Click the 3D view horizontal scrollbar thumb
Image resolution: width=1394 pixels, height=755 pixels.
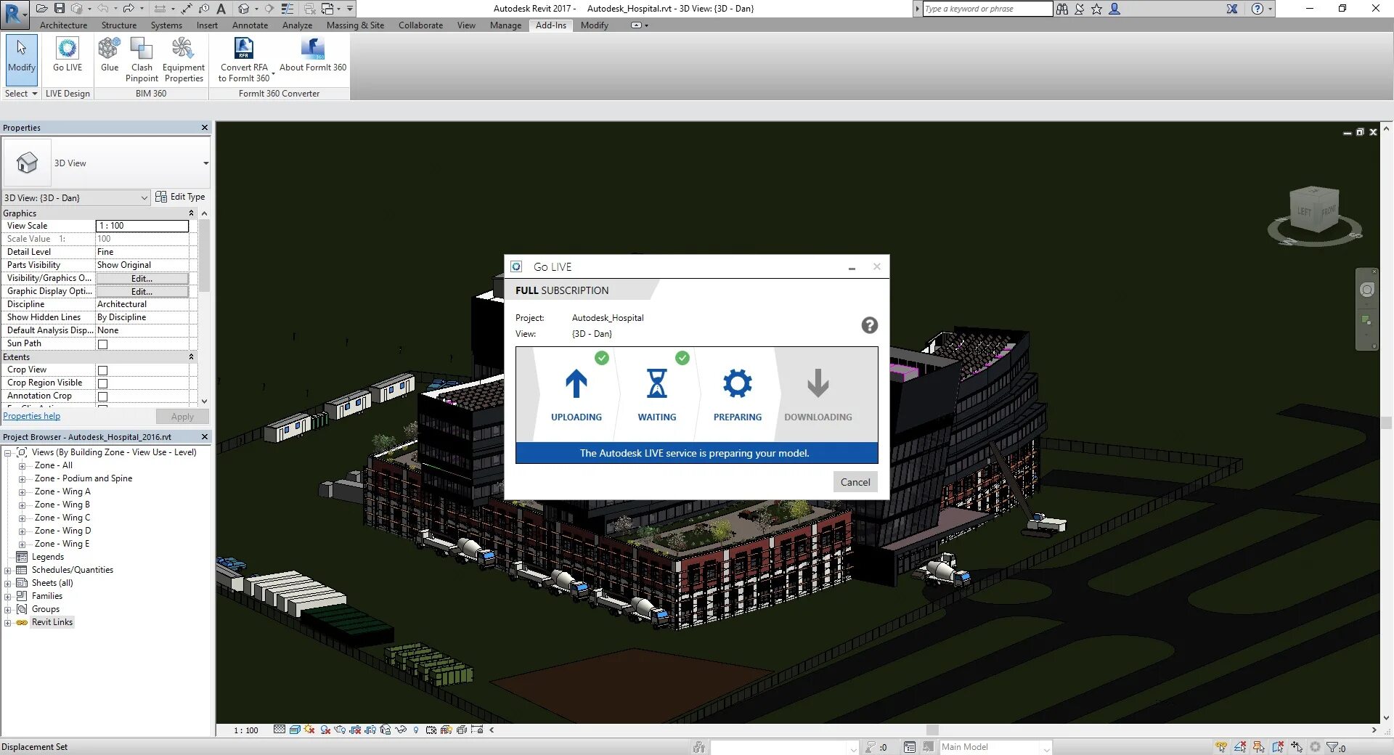coord(933,730)
